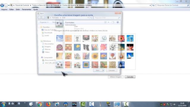Image resolution: width=190 pixels, height=107 pixels.
Task: Select the goldfish account picture
Action: tap(104, 56)
